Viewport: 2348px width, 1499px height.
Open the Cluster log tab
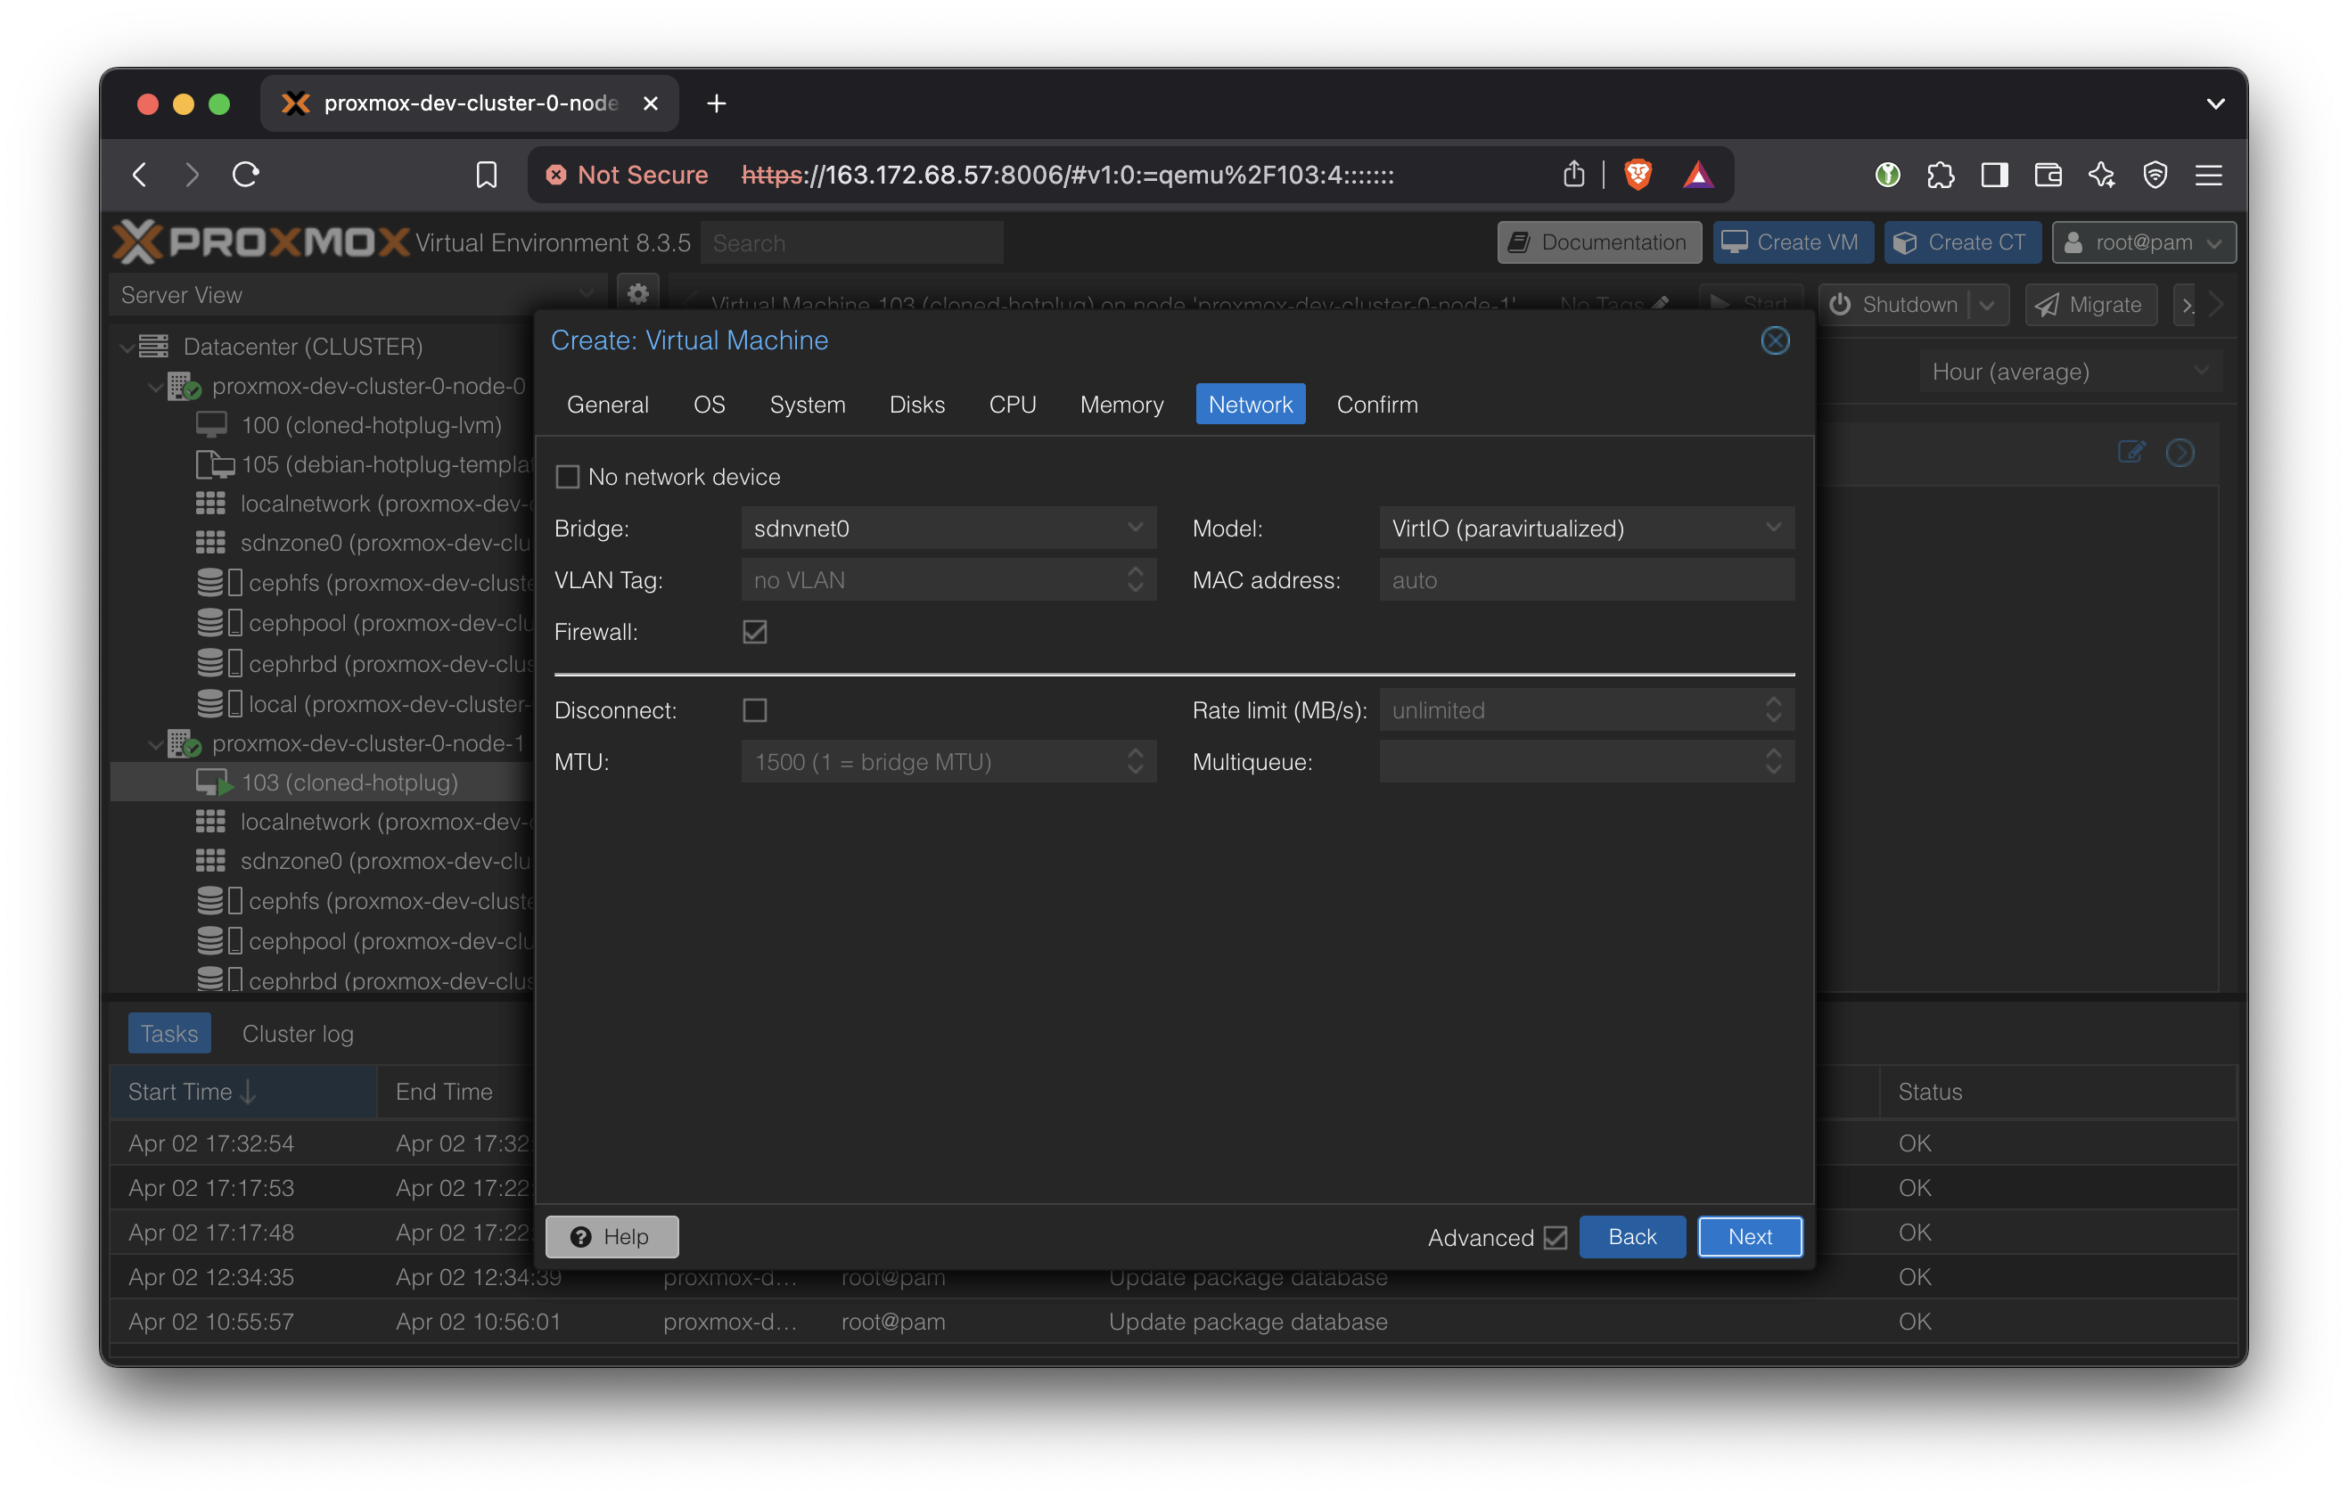tap(298, 1033)
